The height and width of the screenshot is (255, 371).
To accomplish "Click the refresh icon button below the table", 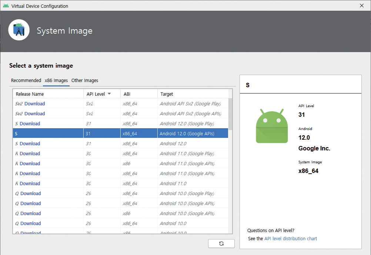I will point(221,244).
